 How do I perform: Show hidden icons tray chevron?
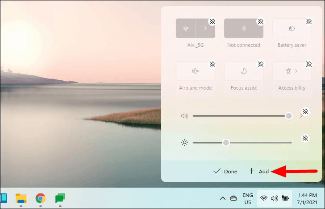click(x=223, y=198)
